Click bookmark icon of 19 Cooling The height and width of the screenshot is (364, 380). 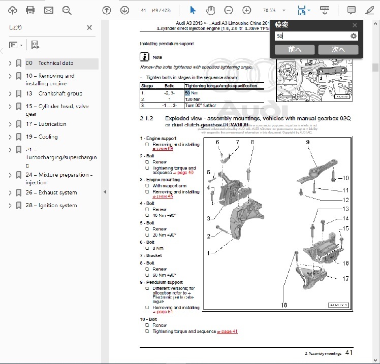click(x=19, y=137)
